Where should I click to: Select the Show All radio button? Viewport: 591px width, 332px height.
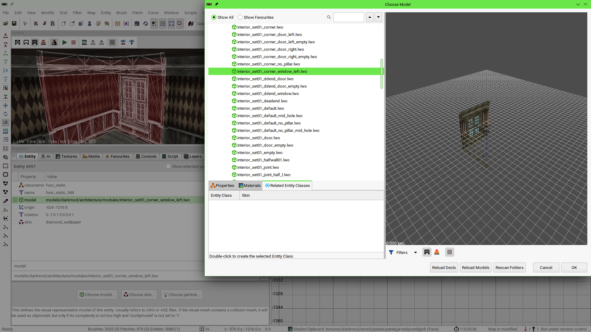pos(214,17)
